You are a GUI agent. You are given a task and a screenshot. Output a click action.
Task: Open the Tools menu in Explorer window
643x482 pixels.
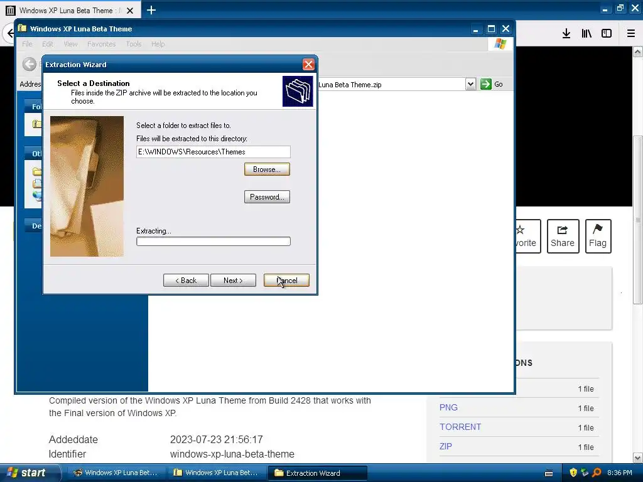click(134, 44)
